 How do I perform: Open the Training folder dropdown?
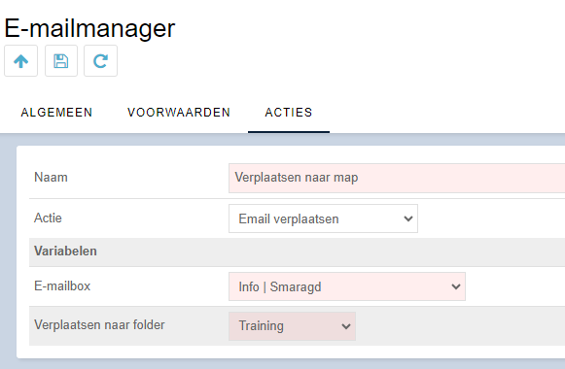[x=293, y=326]
